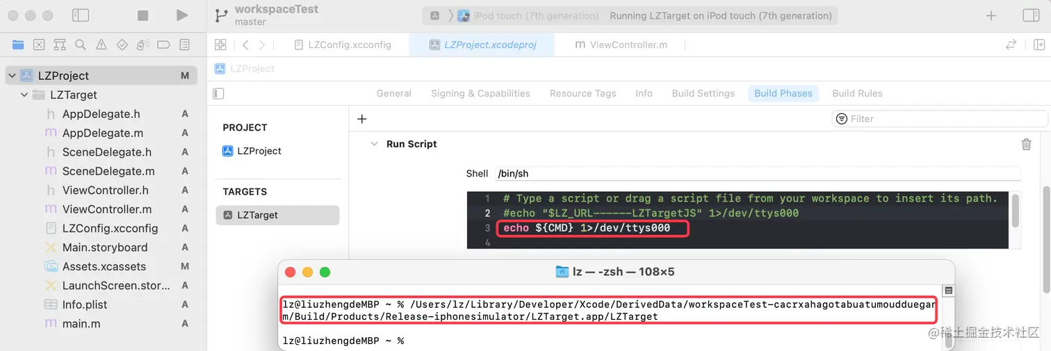Open the General tab
1051x351 pixels.
click(394, 93)
